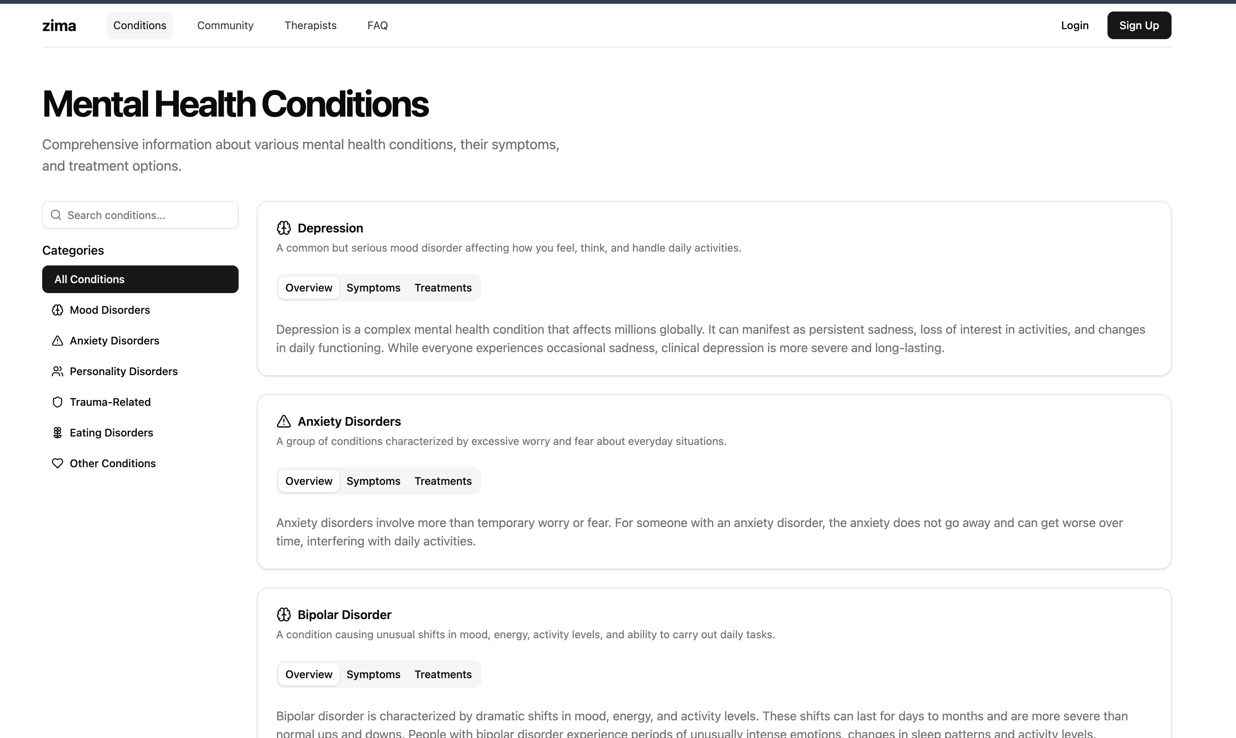Click the brain icon on Depression card
Viewport: 1236px width, 738px height.
click(283, 228)
